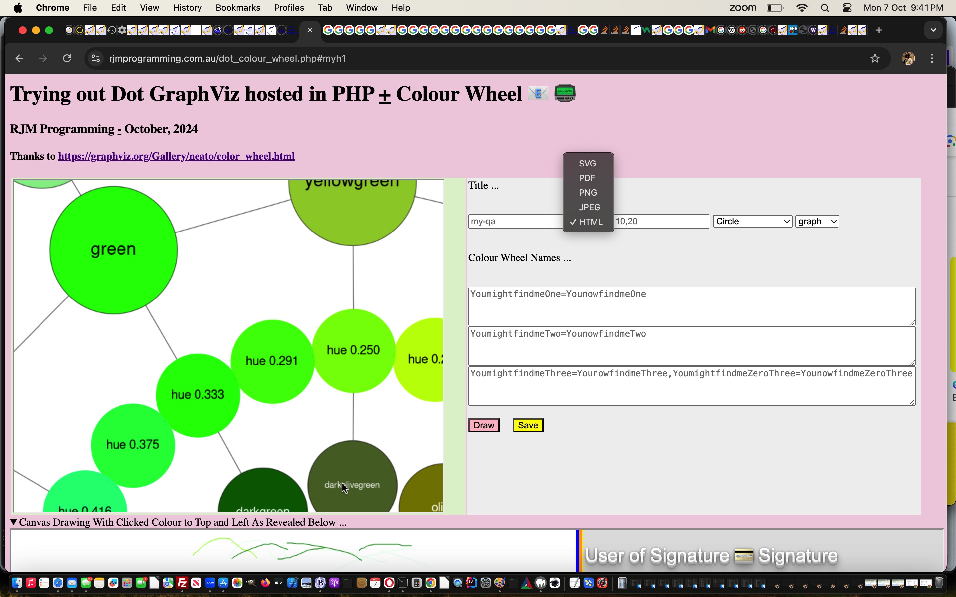This screenshot has width=956, height=597.
Task: Click the SVG format option
Action: (x=587, y=163)
